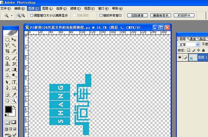The width and height of the screenshot is (208, 137).
Task: Open the 帮助 menu
Action: pyautogui.click(x=117, y=8)
